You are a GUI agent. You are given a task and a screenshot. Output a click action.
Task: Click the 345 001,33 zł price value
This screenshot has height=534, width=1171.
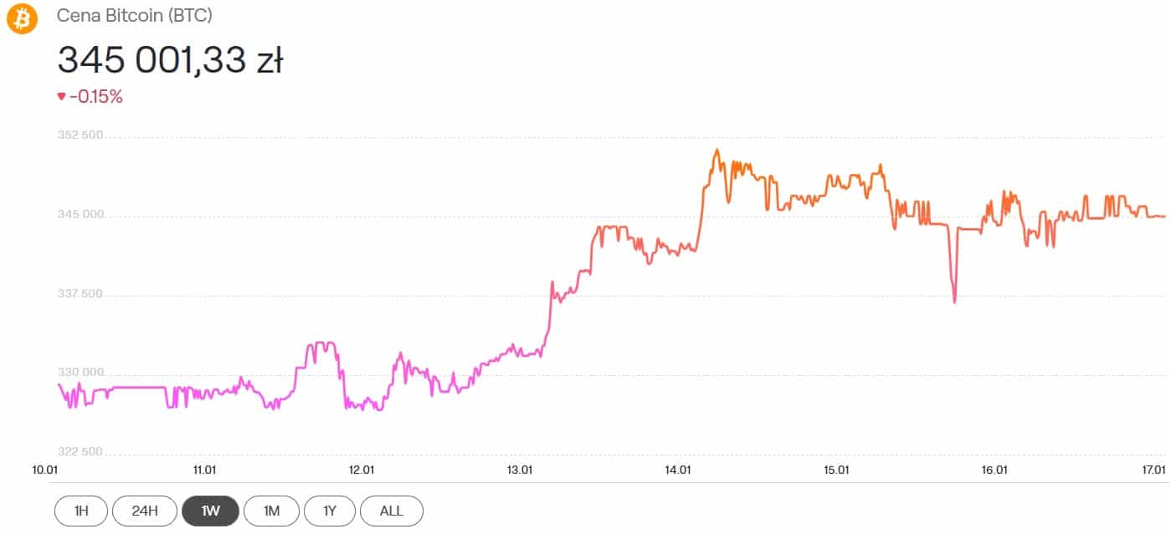pos(170,60)
